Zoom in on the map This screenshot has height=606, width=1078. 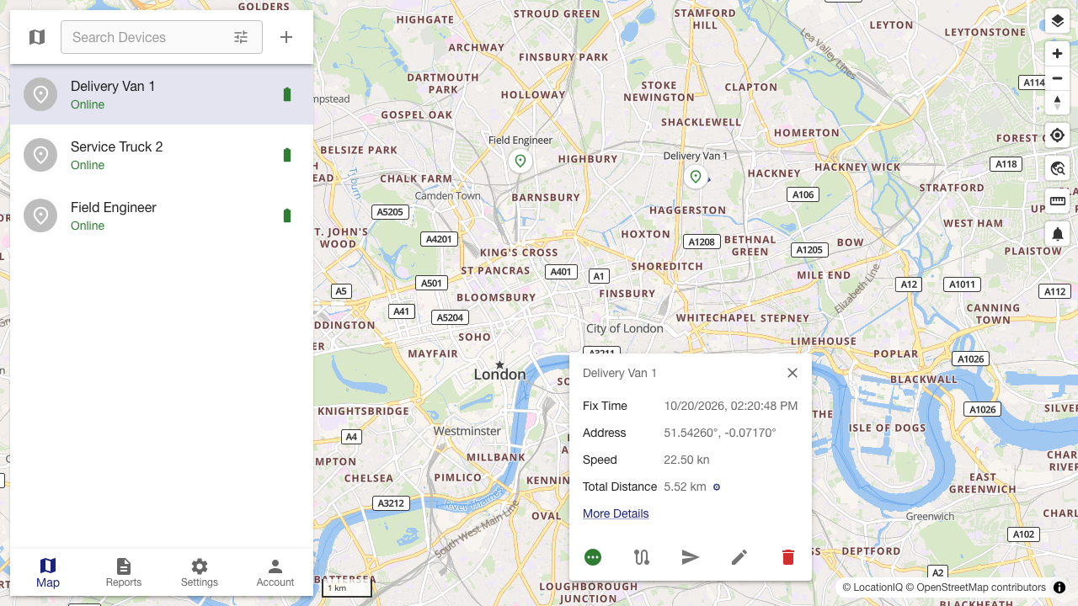coord(1058,54)
